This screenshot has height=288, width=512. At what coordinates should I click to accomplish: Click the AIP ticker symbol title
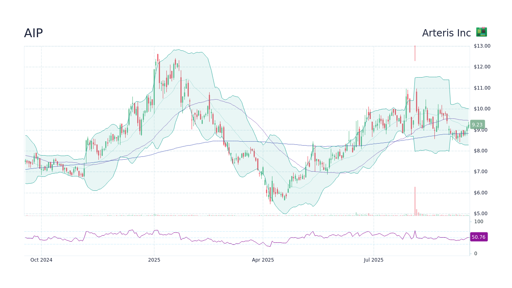click(x=33, y=33)
